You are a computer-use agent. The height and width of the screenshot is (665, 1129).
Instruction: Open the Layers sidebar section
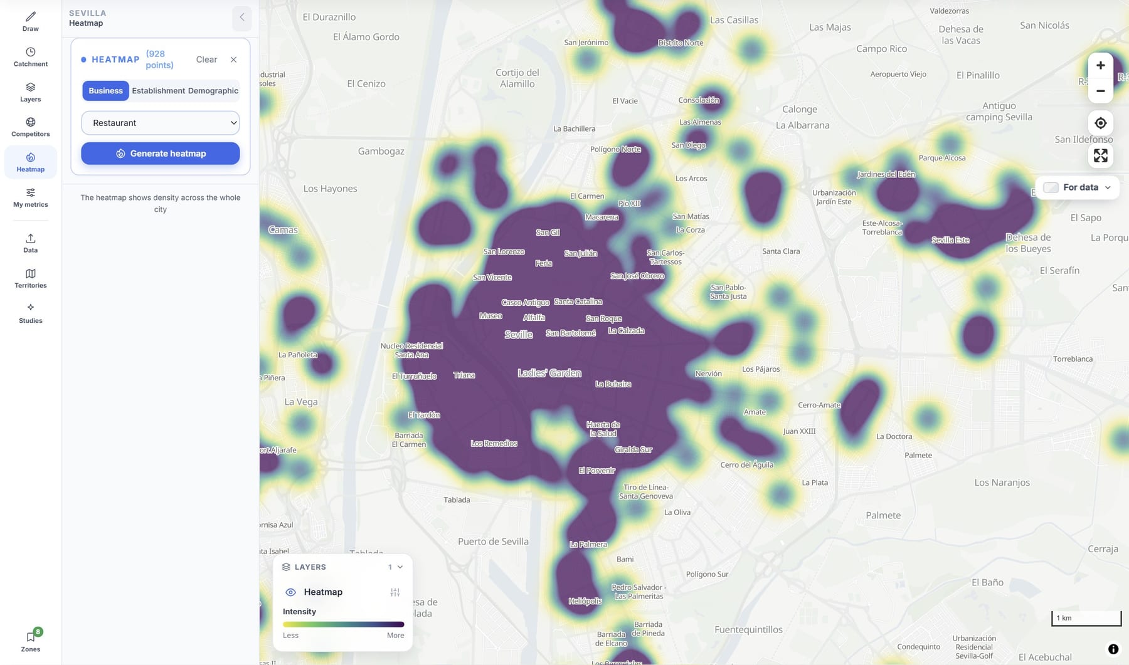pos(30,92)
